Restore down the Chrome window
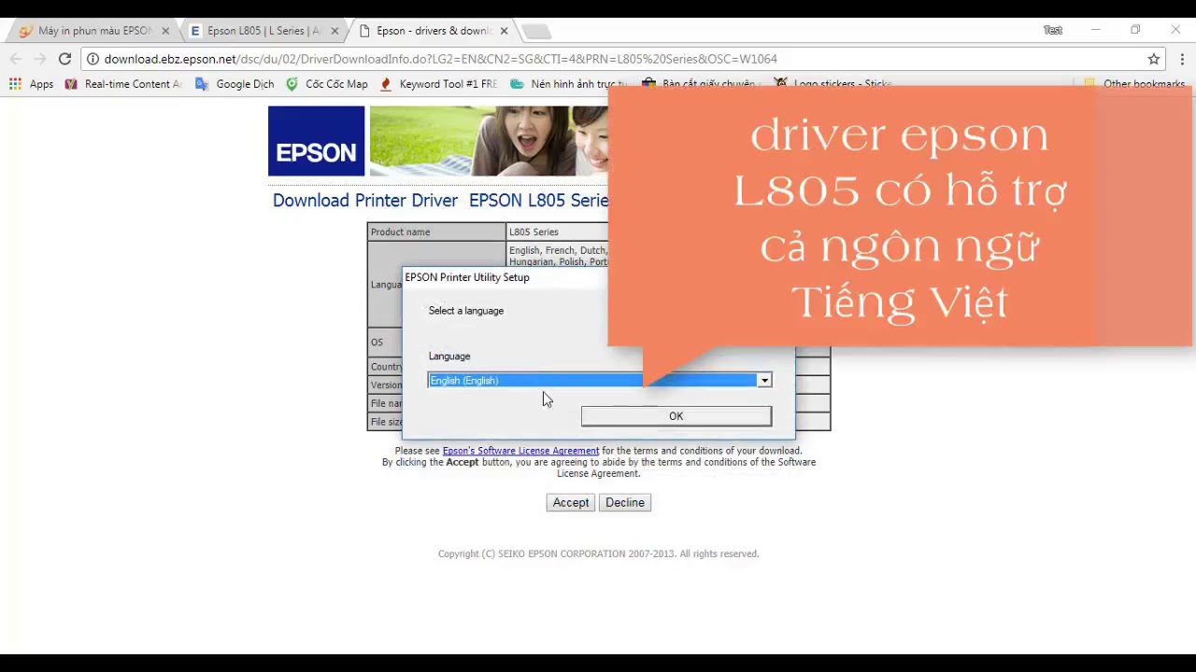 pyautogui.click(x=1135, y=30)
